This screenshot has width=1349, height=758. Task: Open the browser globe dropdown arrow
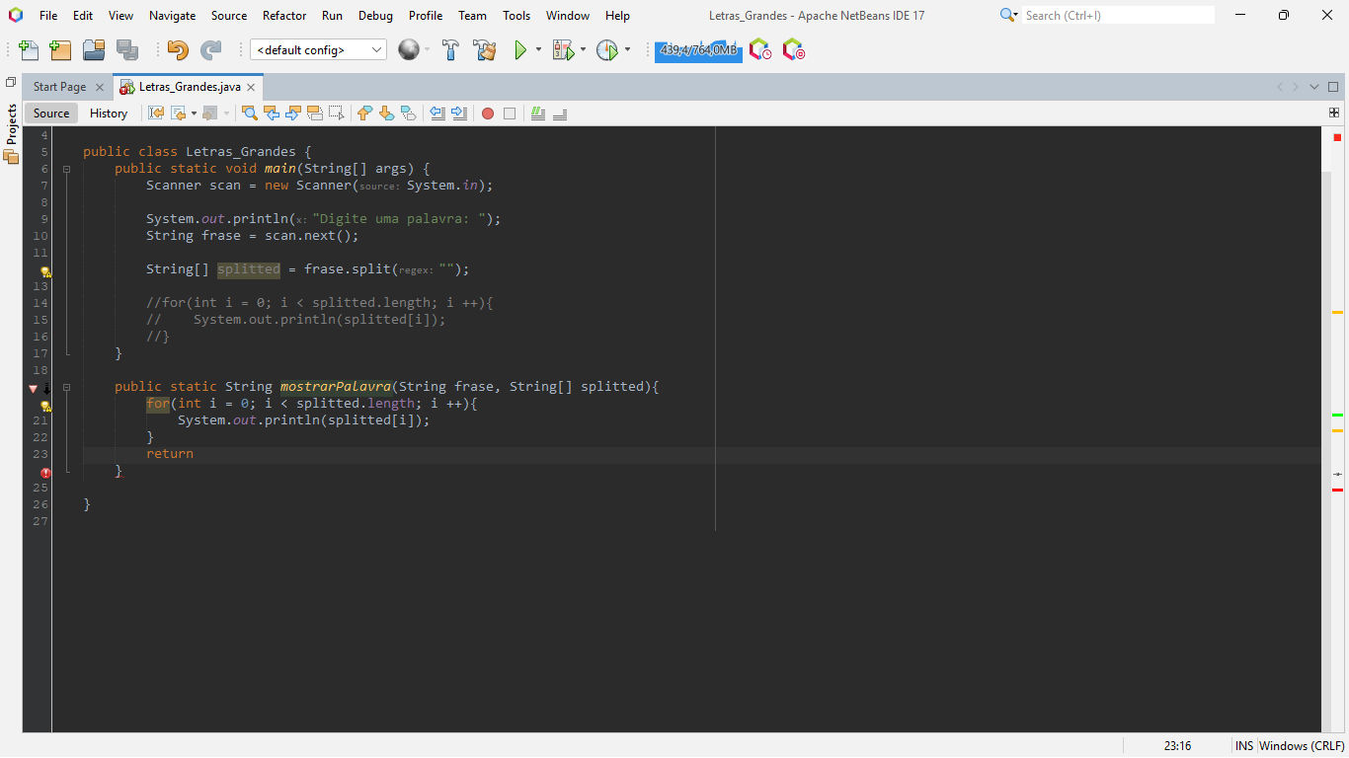click(427, 50)
